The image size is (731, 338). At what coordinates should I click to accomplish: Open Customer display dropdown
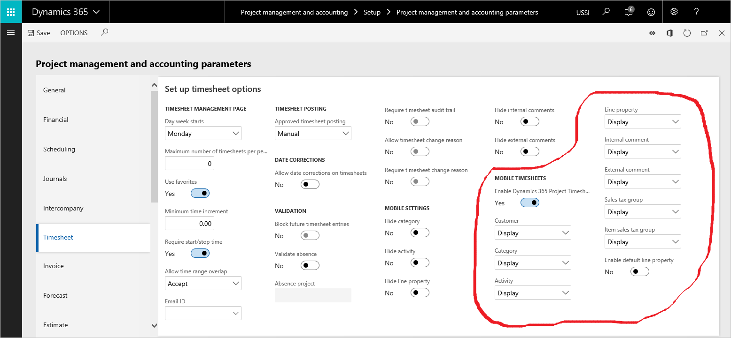533,233
